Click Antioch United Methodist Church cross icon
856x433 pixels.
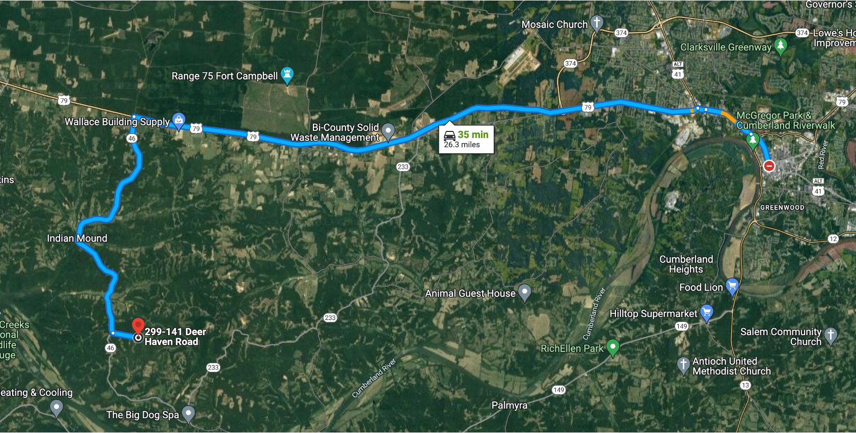[683, 365]
